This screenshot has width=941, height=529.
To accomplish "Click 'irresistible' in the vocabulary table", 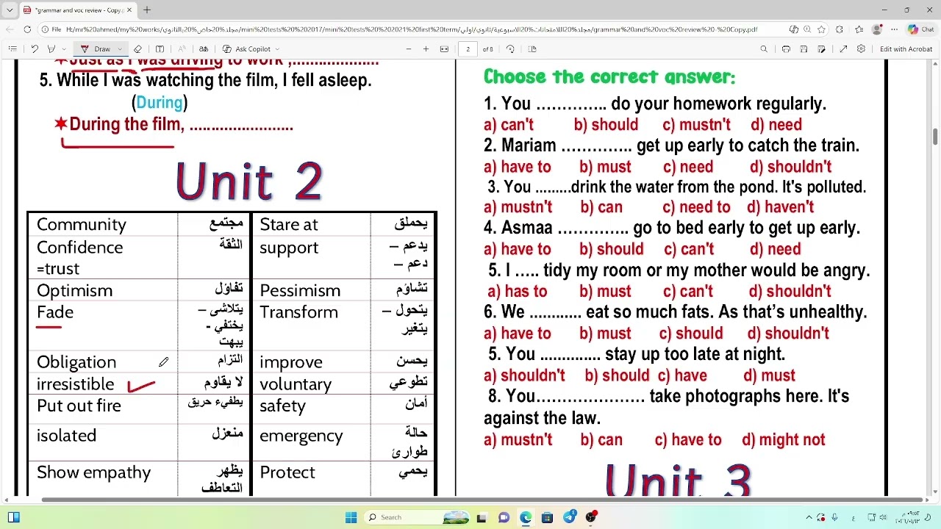I will [x=76, y=384].
